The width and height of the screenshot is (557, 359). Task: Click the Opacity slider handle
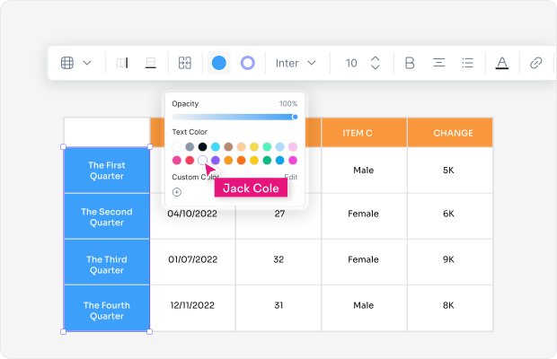click(295, 117)
